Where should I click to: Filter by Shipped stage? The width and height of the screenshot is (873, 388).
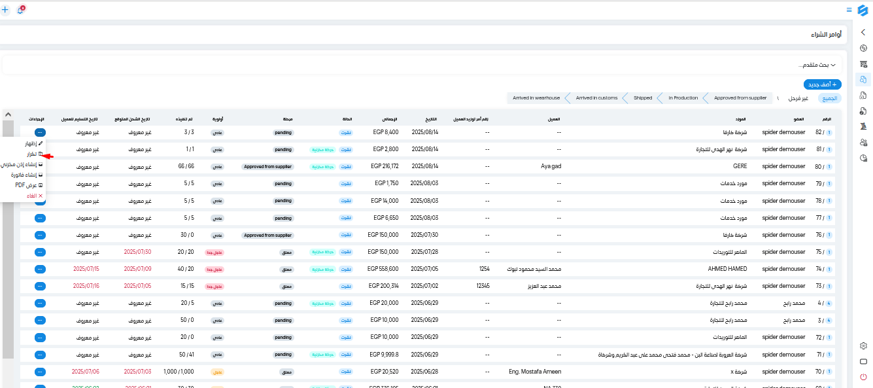tap(642, 98)
